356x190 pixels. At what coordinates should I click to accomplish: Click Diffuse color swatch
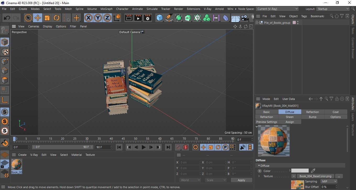[300, 171]
